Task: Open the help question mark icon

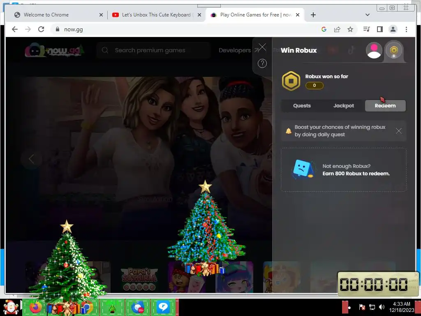Action: [x=262, y=63]
